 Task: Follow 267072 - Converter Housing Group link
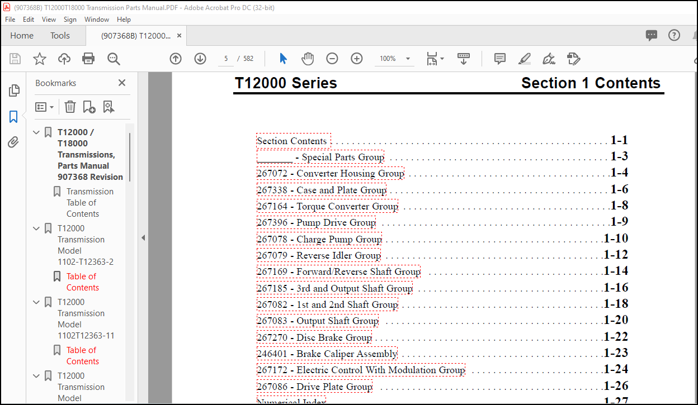[330, 173]
